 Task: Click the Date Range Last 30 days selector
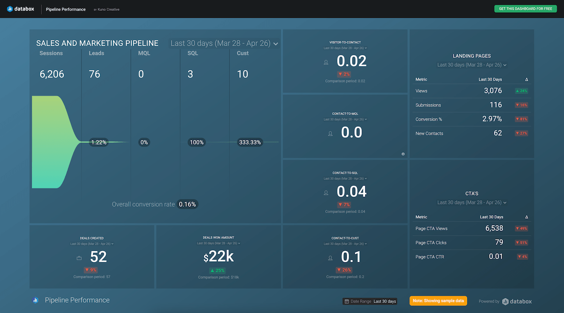pyautogui.click(x=370, y=301)
